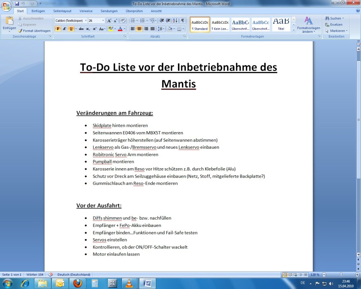This screenshot has width=361, height=289.
Task: Decrease paragraph indent
Action: pos(162,21)
